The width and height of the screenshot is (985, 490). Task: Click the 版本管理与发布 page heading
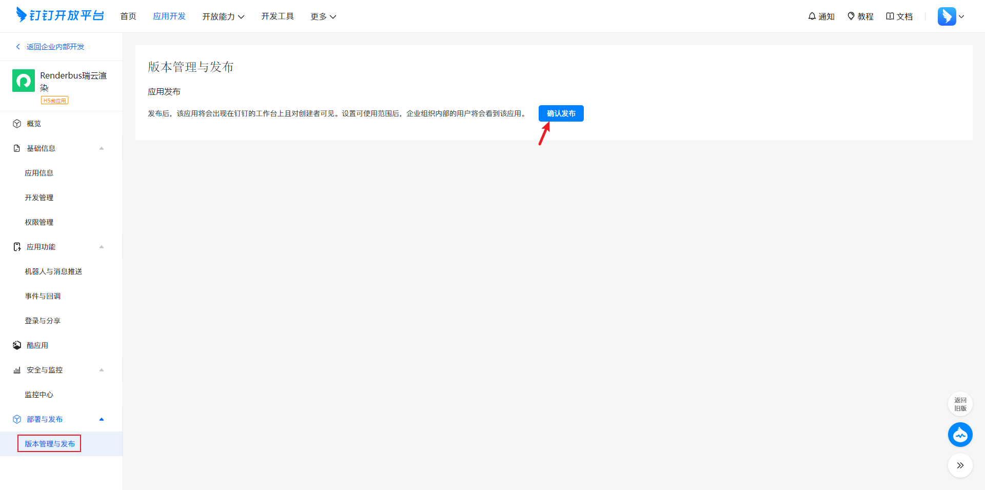190,67
